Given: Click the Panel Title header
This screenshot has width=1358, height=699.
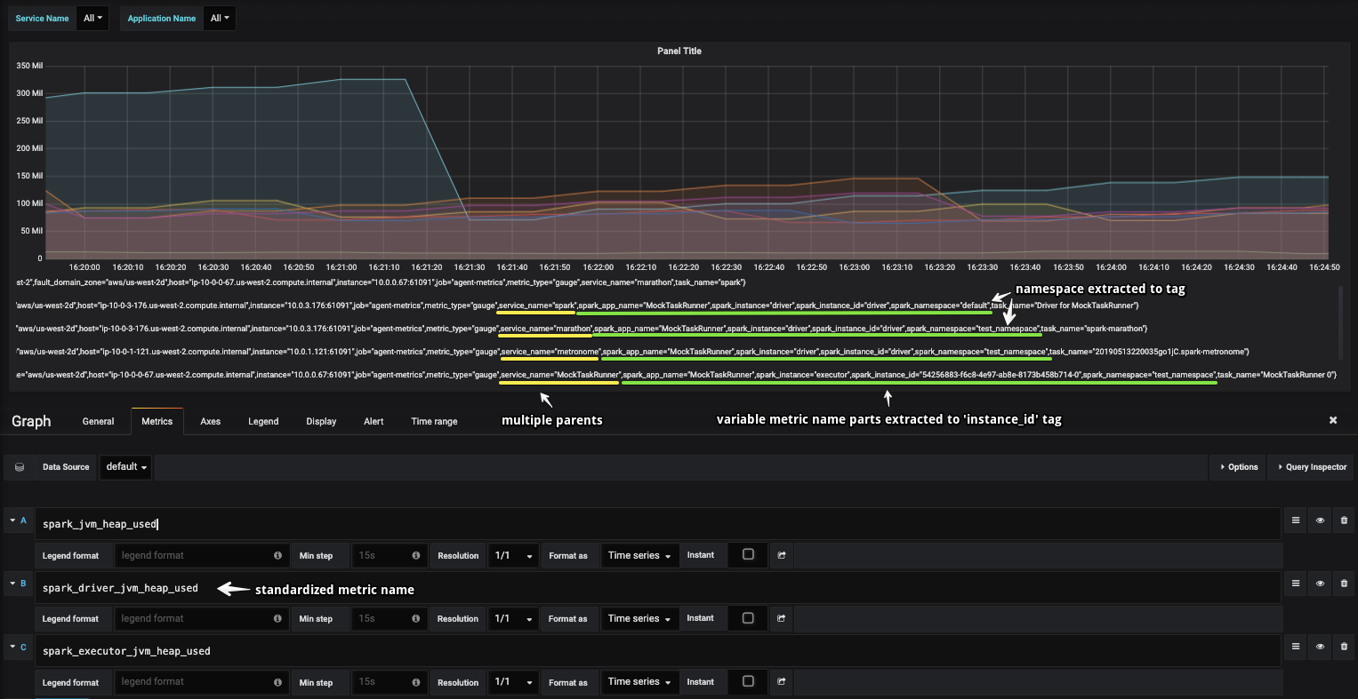Looking at the screenshot, I should click(679, 51).
